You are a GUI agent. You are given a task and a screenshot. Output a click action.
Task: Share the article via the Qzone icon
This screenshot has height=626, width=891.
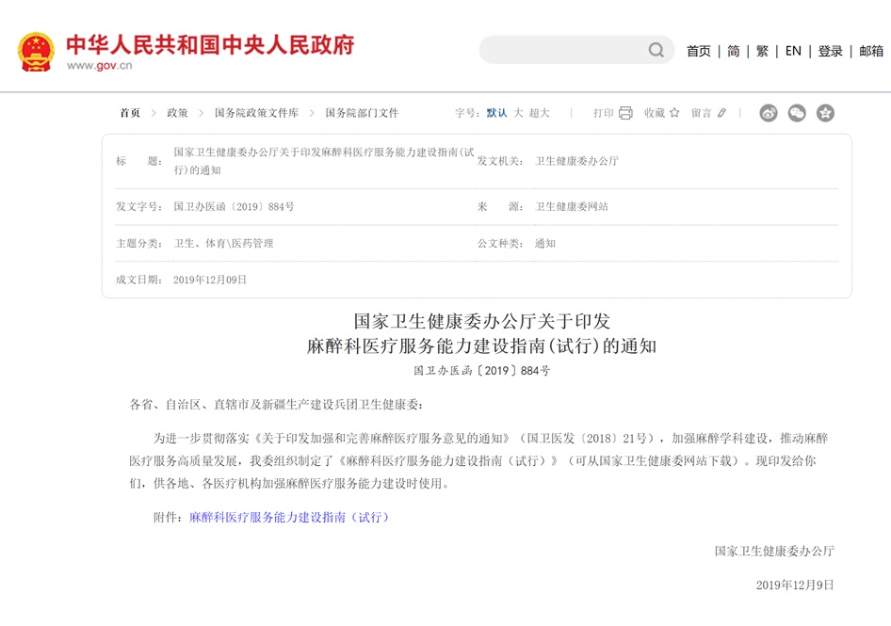tap(825, 112)
